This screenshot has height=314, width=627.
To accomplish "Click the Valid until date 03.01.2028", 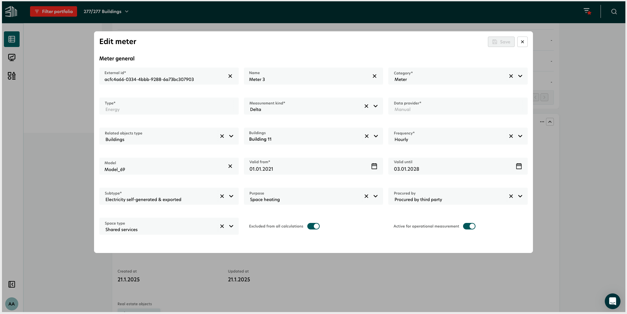I will coord(407,169).
